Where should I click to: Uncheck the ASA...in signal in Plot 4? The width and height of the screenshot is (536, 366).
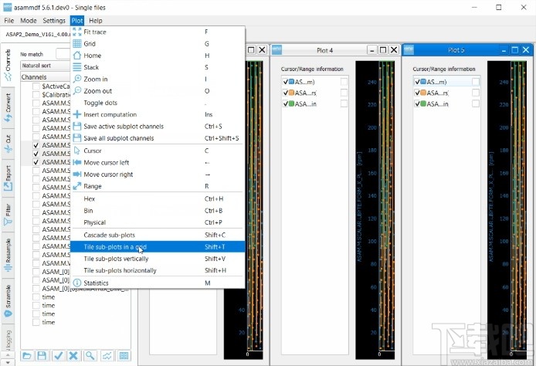tap(286, 103)
